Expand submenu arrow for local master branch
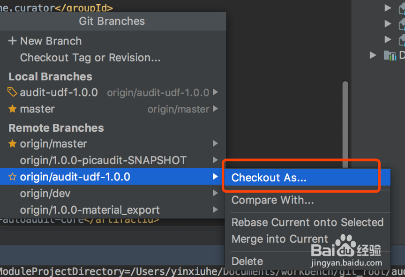 216,109
